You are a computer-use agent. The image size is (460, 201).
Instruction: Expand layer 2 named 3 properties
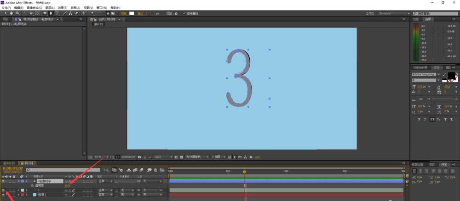(18, 190)
